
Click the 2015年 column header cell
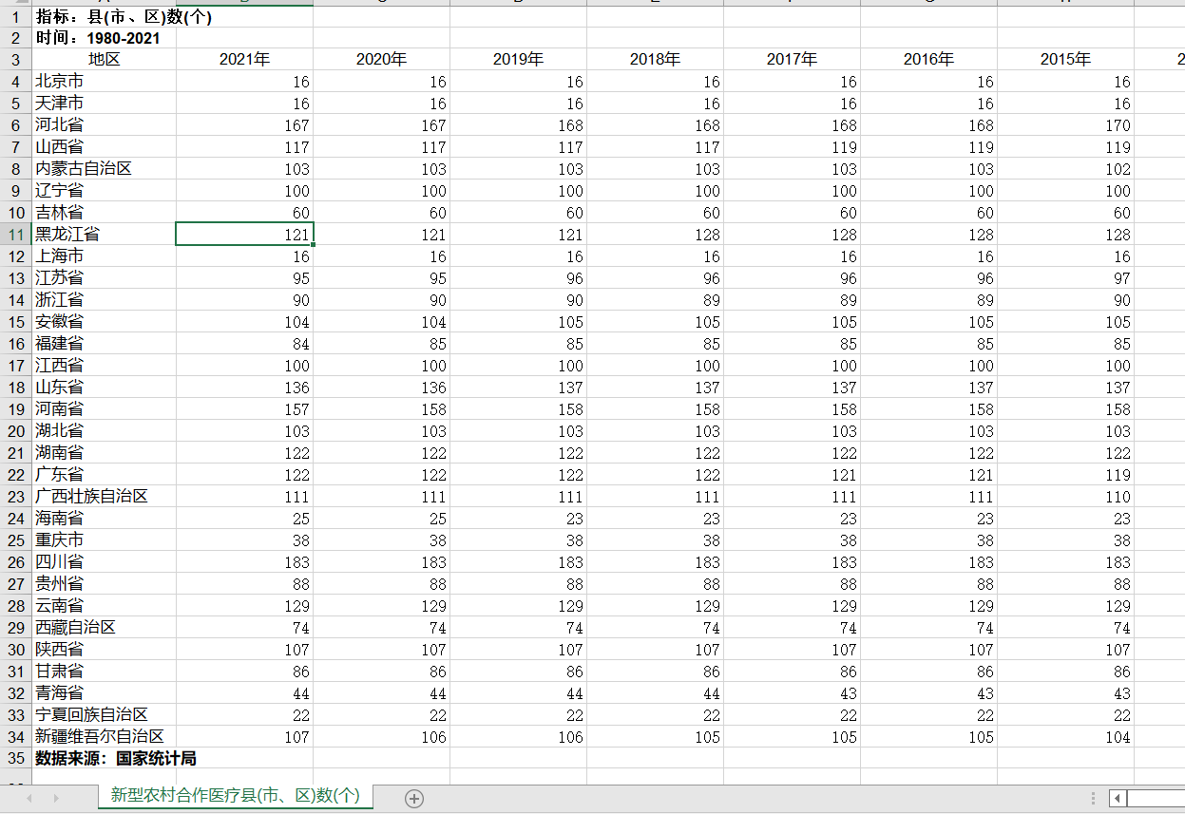coord(1065,59)
